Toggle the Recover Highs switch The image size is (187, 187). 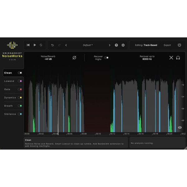[x=107, y=58]
